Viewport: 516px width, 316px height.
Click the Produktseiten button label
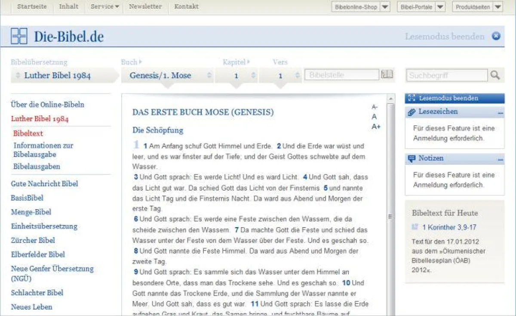coord(473,7)
